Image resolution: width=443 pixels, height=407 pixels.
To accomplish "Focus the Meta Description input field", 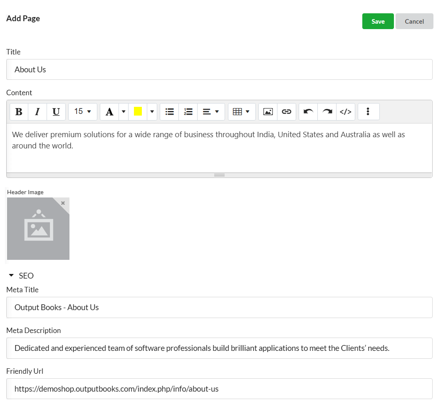I will coord(219,348).
